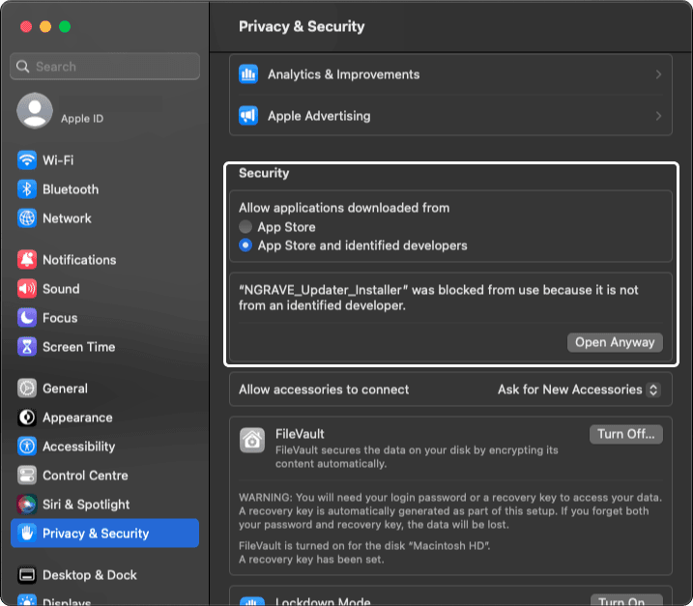Click "FileVault is turned on" status text
The image size is (693, 606).
[x=364, y=545]
